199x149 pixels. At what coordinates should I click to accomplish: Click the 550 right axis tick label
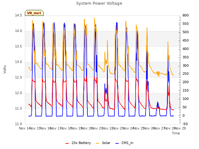[186, 24]
